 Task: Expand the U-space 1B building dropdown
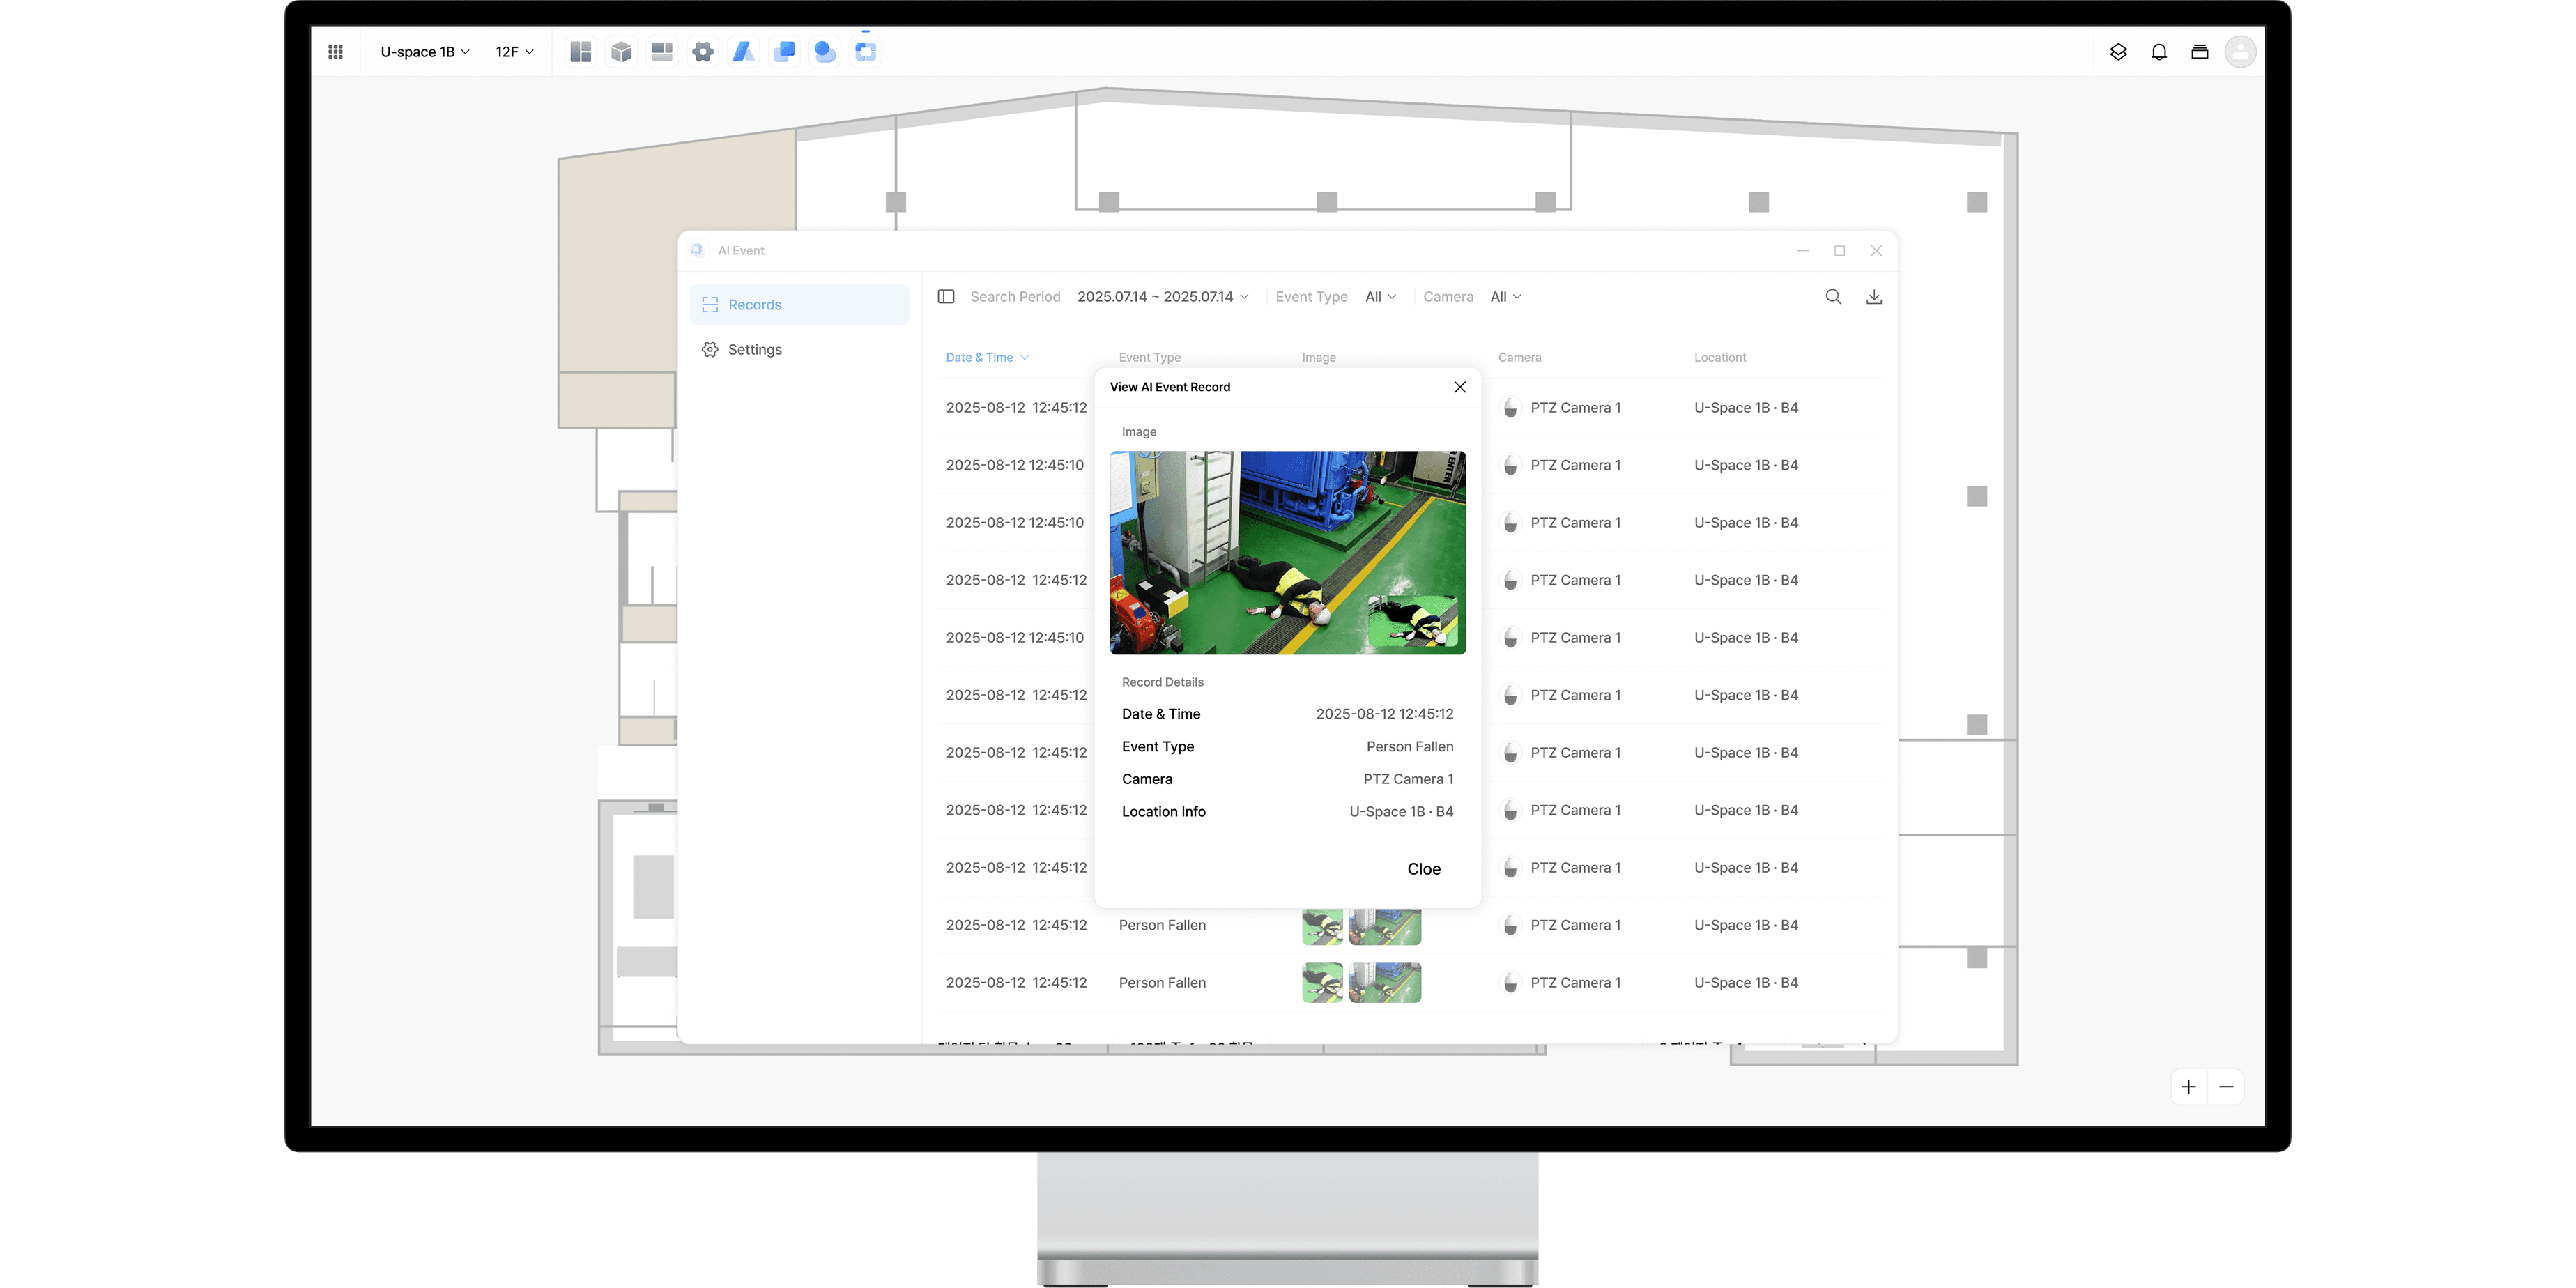[425, 52]
